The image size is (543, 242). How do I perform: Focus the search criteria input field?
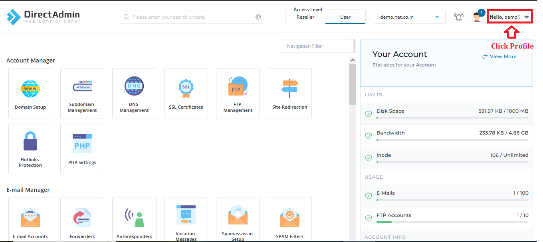[192, 17]
